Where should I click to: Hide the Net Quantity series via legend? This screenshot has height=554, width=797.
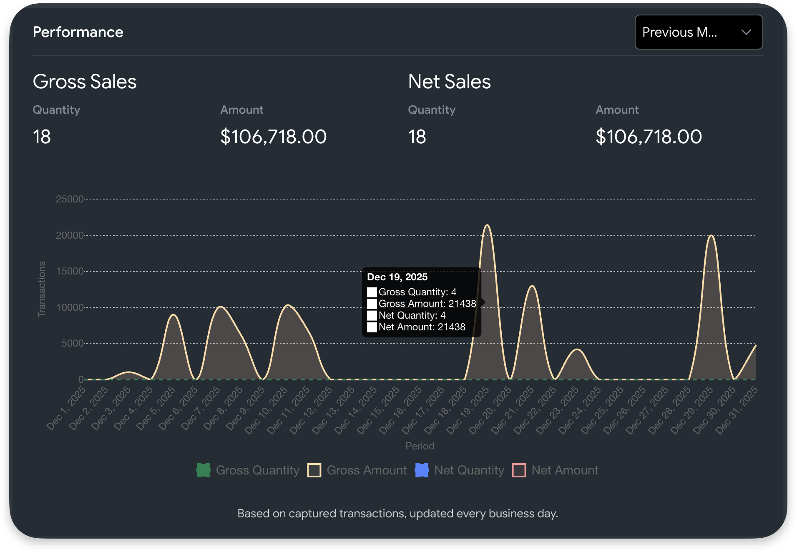(459, 470)
